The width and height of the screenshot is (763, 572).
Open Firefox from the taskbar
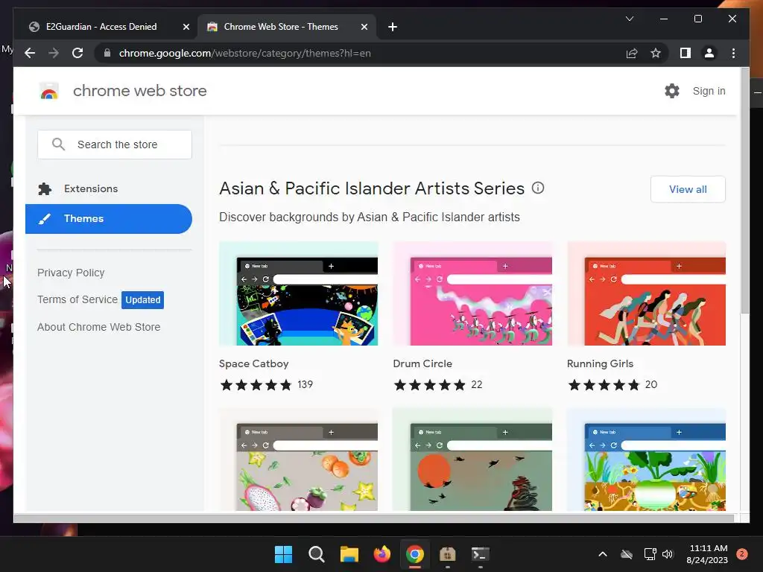pyautogui.click(x=382, y=554)
